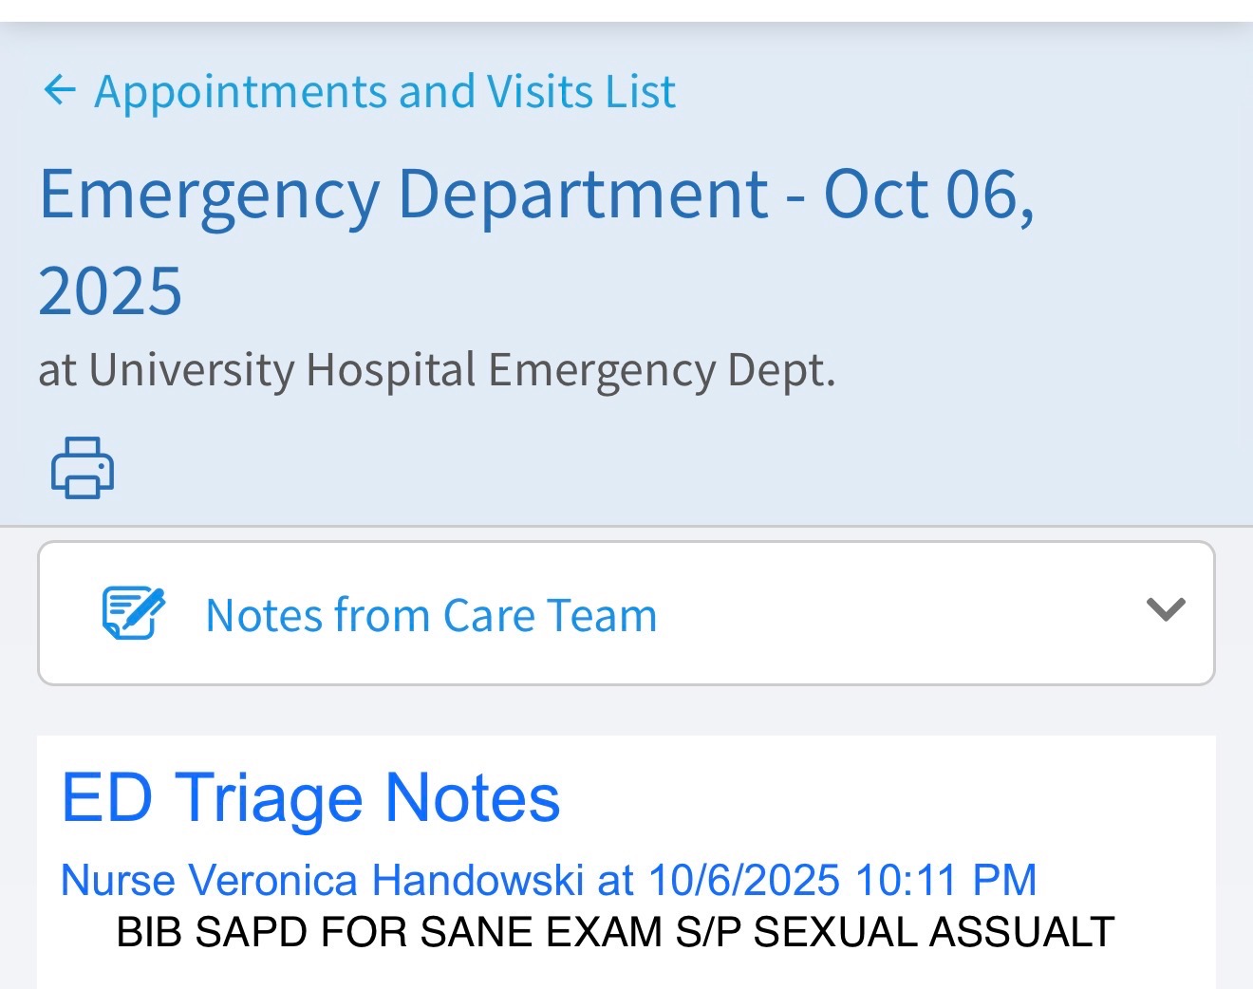Click the word Hospital in the subtitle

(x=391, y=370)
